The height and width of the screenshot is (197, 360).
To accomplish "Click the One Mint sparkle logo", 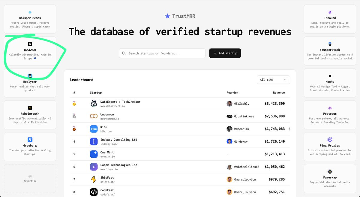I will pyautogui.click(x=94, y=154).
